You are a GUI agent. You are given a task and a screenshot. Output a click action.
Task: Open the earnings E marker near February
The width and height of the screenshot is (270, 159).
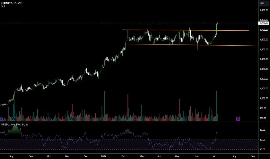(x=127, y=119)
